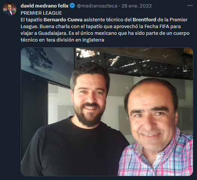Click the word Inglaterra ending the tweet

pos(93,40)
